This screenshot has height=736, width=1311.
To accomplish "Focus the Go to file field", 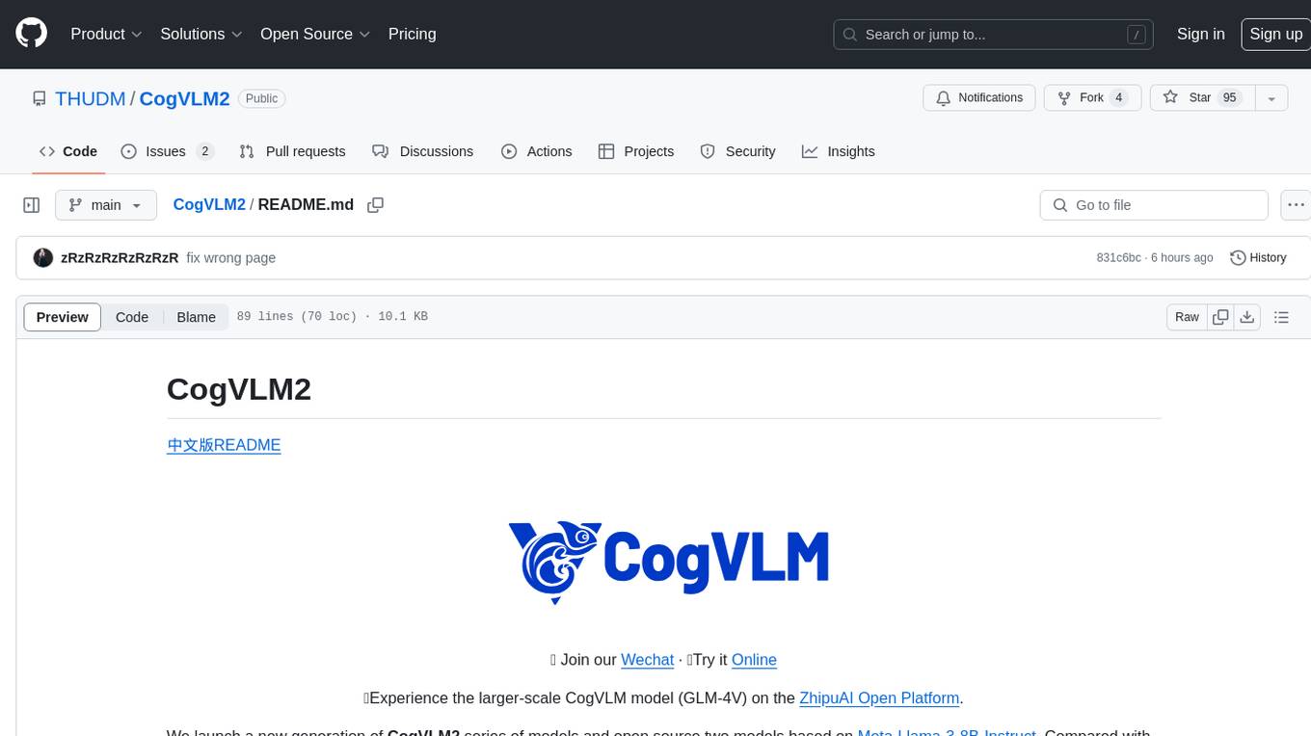I will [1154, 205].
